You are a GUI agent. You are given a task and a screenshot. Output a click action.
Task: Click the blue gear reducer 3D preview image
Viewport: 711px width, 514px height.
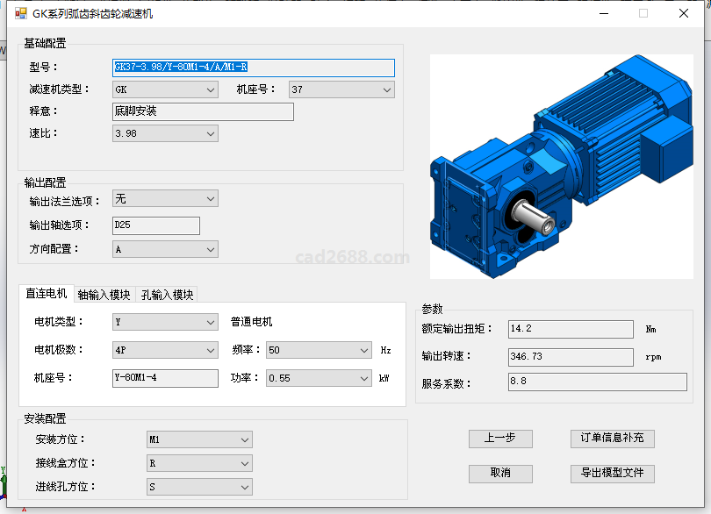559,167
